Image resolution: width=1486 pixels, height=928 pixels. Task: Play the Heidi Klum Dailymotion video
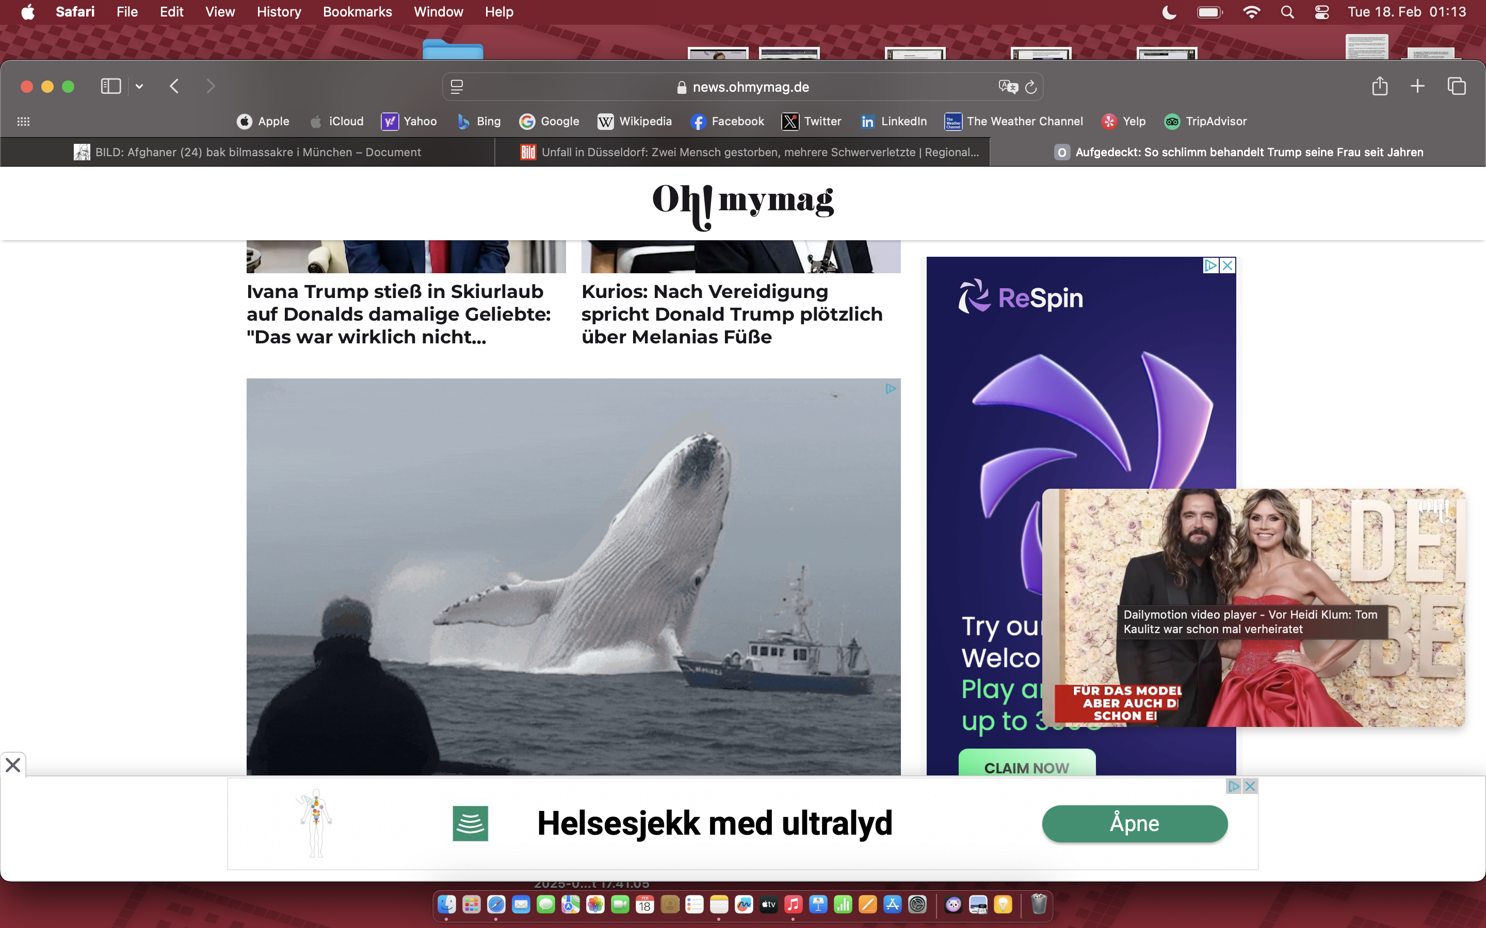1254,608
